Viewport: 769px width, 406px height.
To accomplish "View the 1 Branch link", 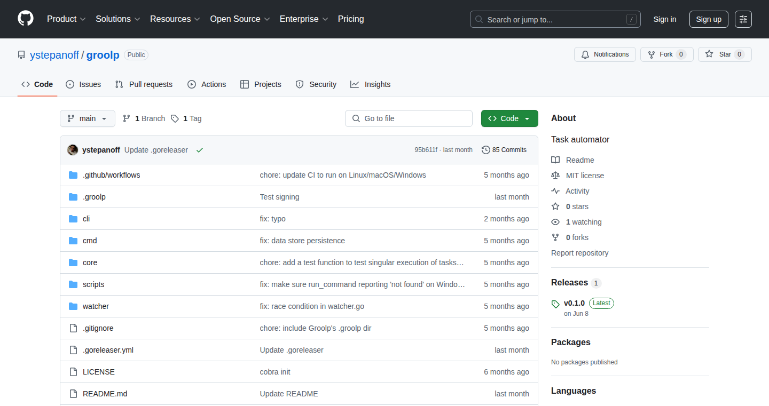I will click(x=144, y=118).
